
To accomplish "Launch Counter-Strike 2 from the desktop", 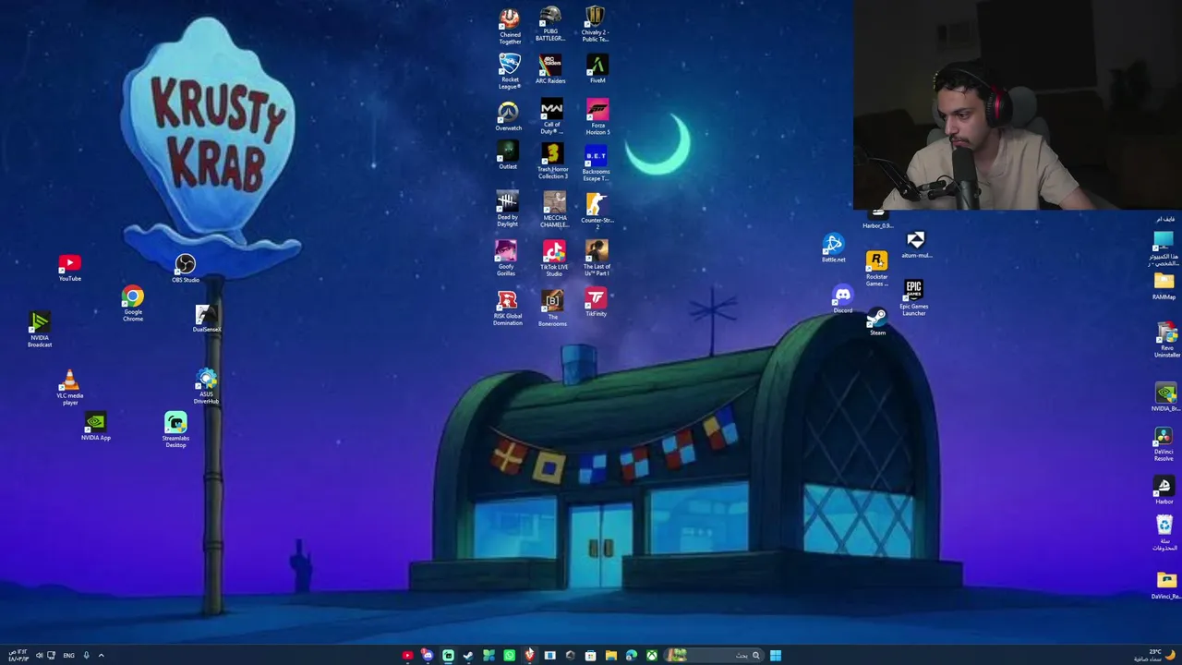I will 597,212.
